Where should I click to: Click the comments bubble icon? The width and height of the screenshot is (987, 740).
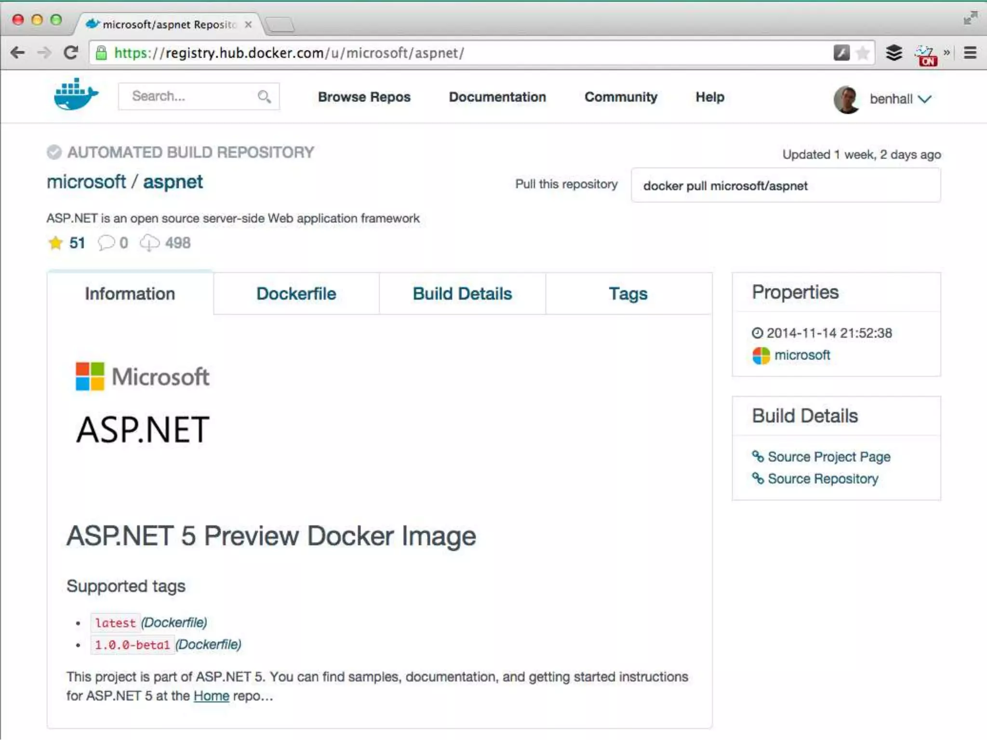pyautogui.click(x=106, y=242)
